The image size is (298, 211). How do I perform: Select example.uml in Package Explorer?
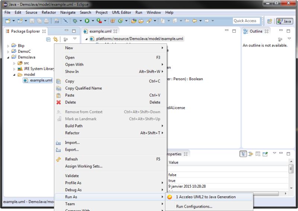pos(38,80)
